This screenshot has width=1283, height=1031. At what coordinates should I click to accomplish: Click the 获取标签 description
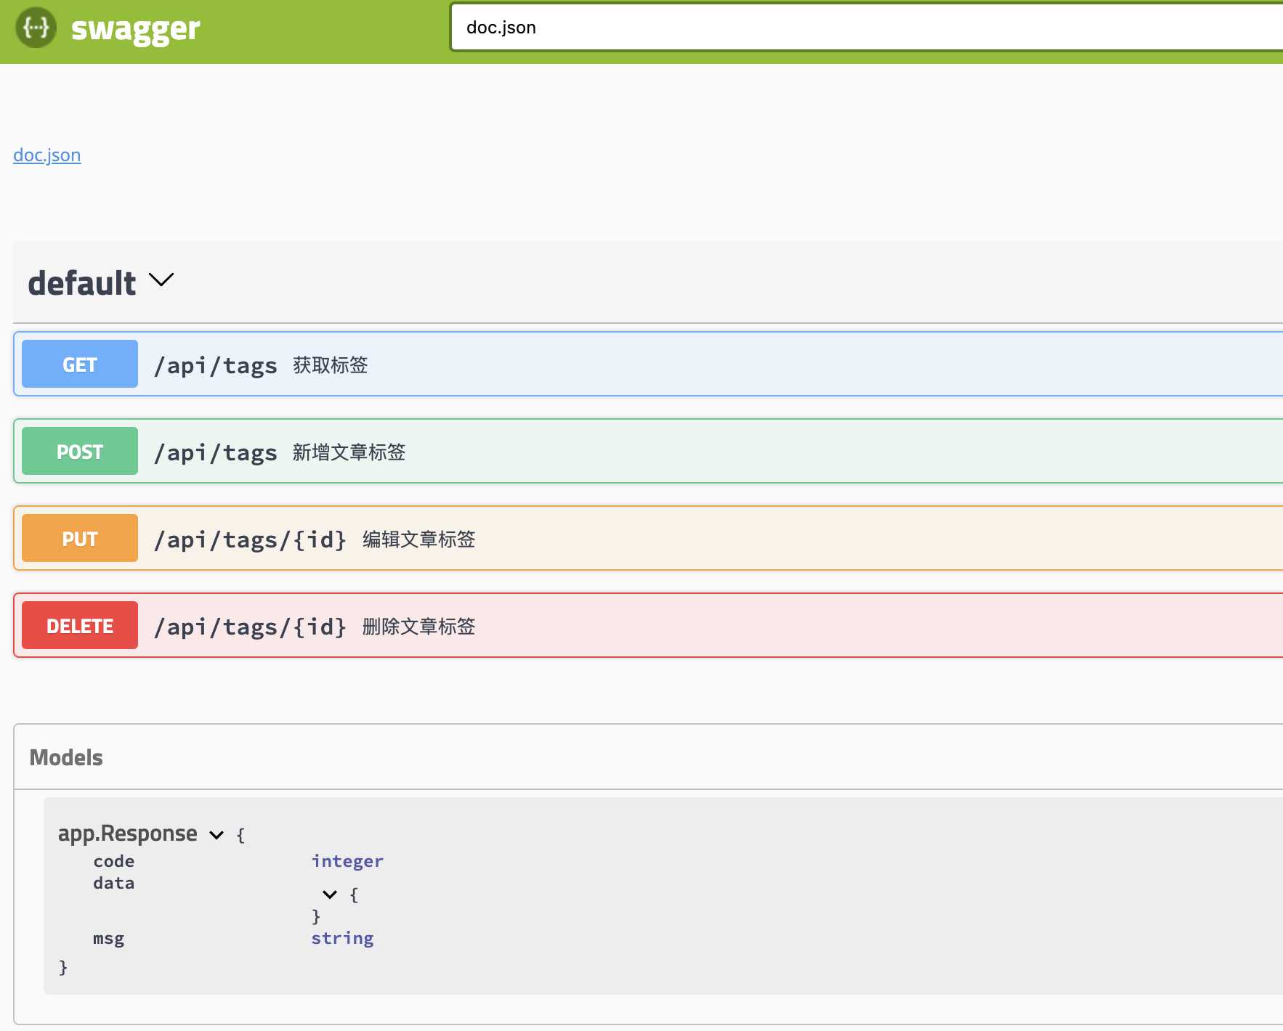tap(331, 365)
